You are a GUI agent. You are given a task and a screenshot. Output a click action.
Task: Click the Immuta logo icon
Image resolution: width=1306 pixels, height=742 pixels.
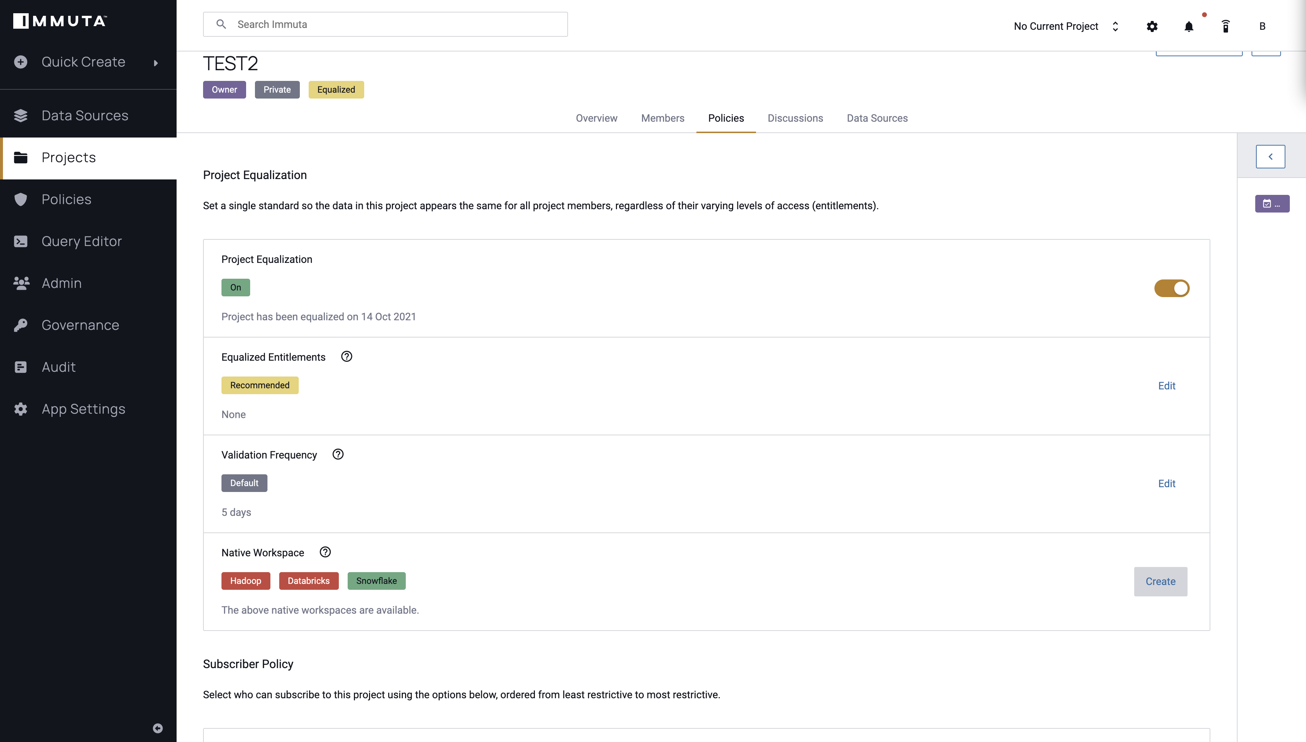point(20,21)
